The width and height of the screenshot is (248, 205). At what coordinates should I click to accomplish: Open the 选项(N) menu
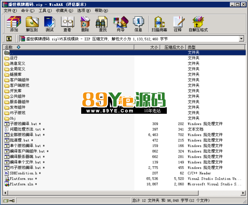click(x=84, y=11)
